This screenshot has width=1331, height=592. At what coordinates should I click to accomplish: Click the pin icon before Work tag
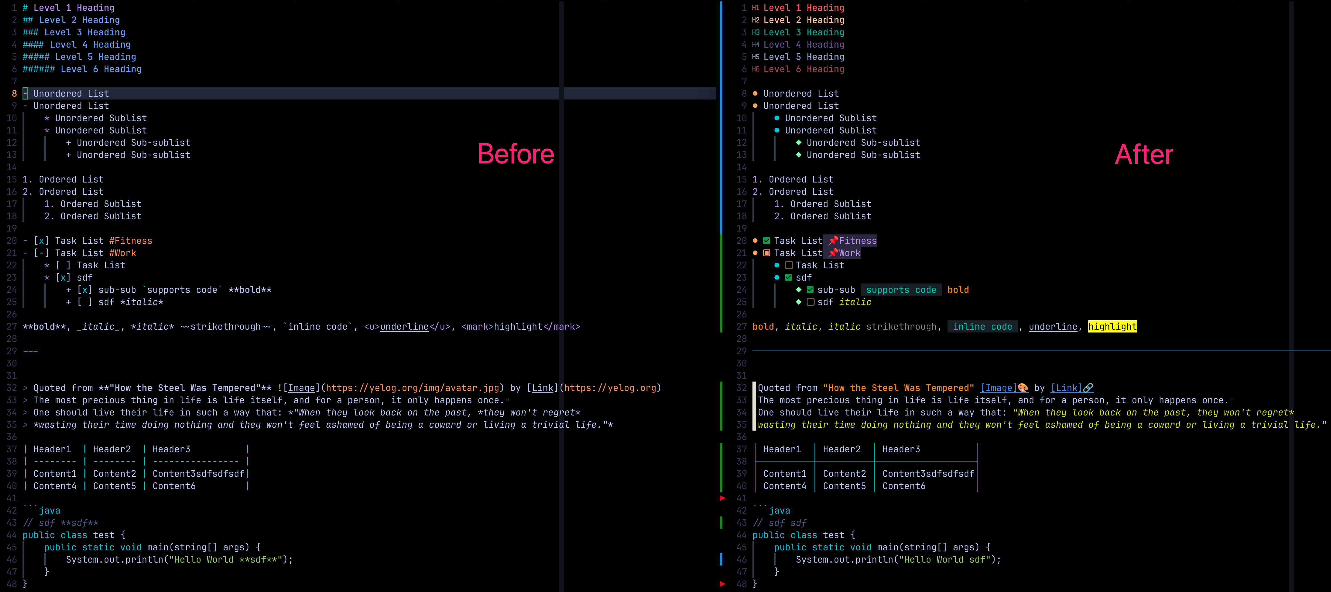(833, 253)
